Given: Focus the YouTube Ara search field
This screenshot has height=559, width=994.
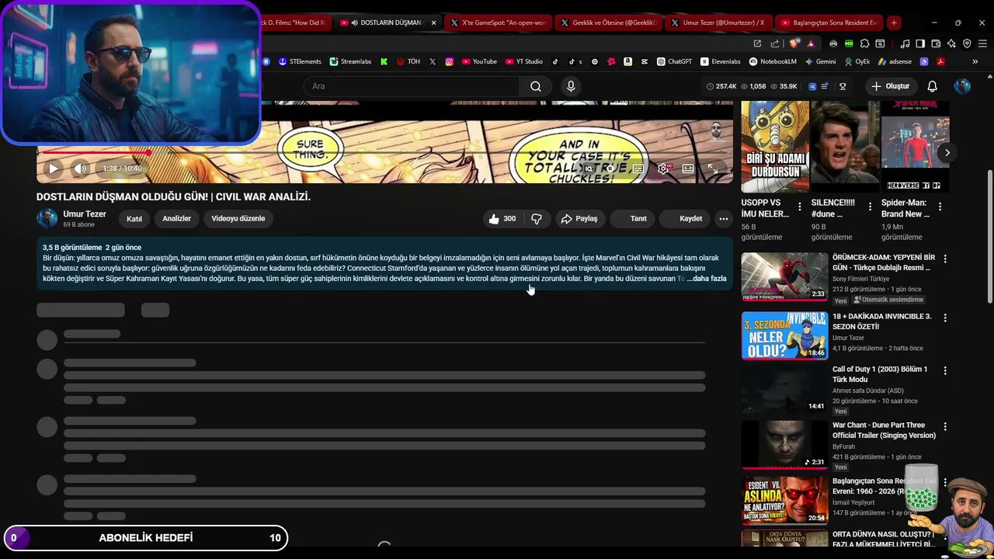Looking at the screenshot, I should [x=412, y=86].
